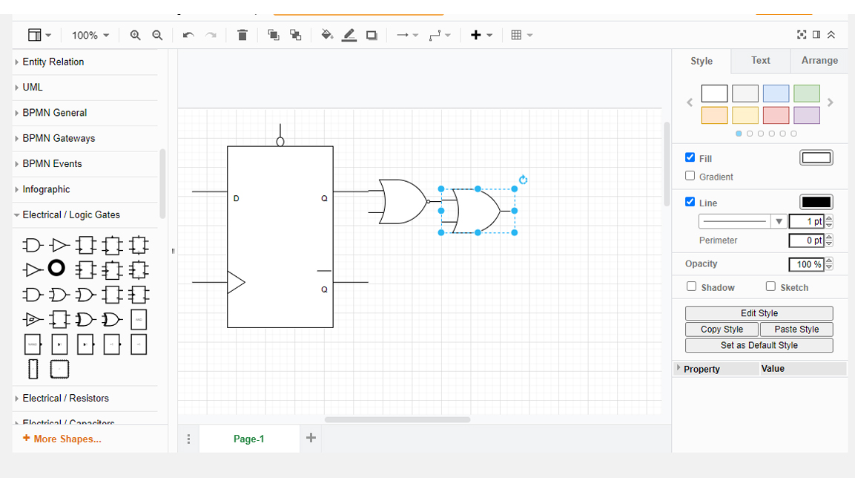Open the line style pattern dropdown

(x=742, y=221)
